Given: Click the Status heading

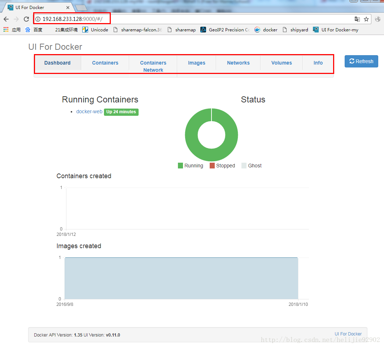Looking at the screenshot, I should tap(253, 100).
